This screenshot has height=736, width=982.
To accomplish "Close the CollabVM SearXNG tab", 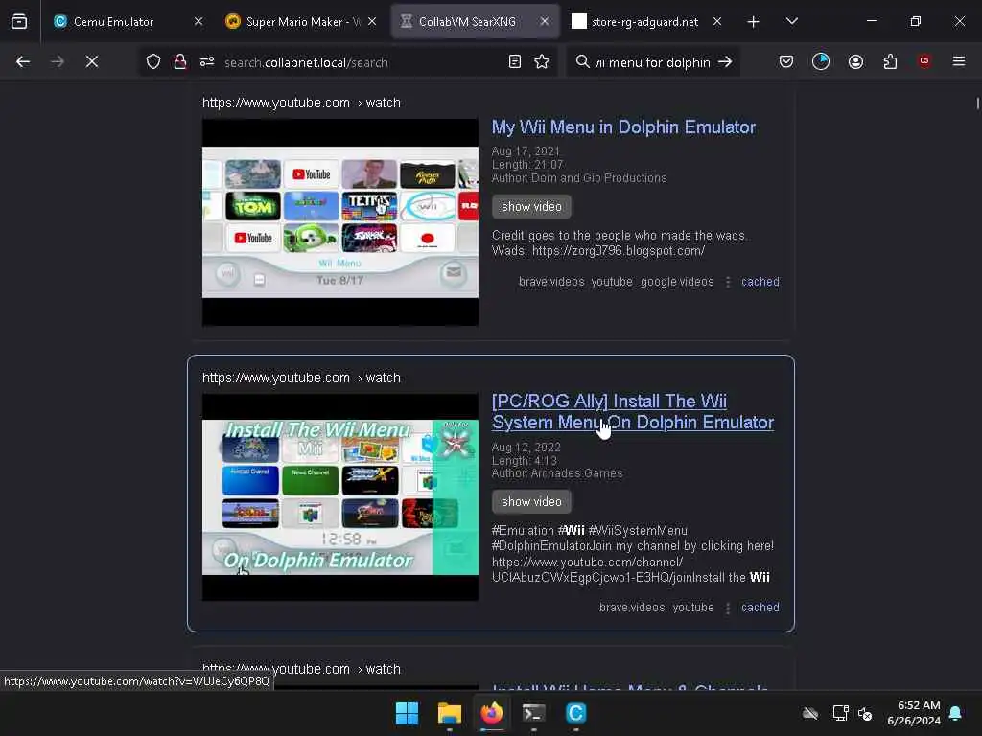I will pos(545,21).
